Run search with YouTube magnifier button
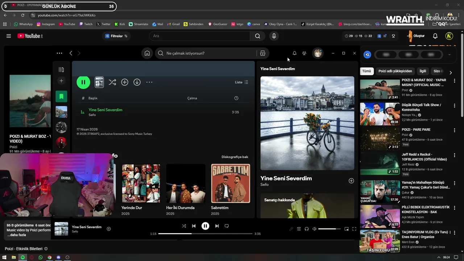The width and height of the screenshot is (464, 261). coord(257,36)
